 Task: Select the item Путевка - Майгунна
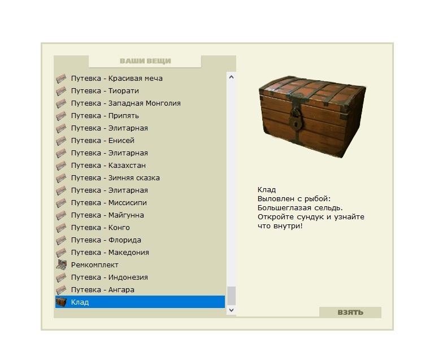140,215
